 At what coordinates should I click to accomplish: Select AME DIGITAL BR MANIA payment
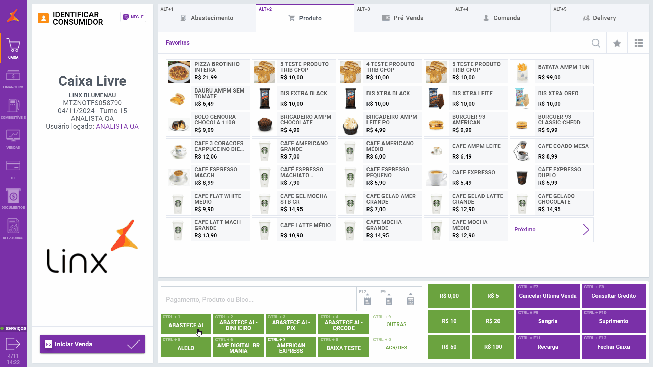[x=238, y=347]
